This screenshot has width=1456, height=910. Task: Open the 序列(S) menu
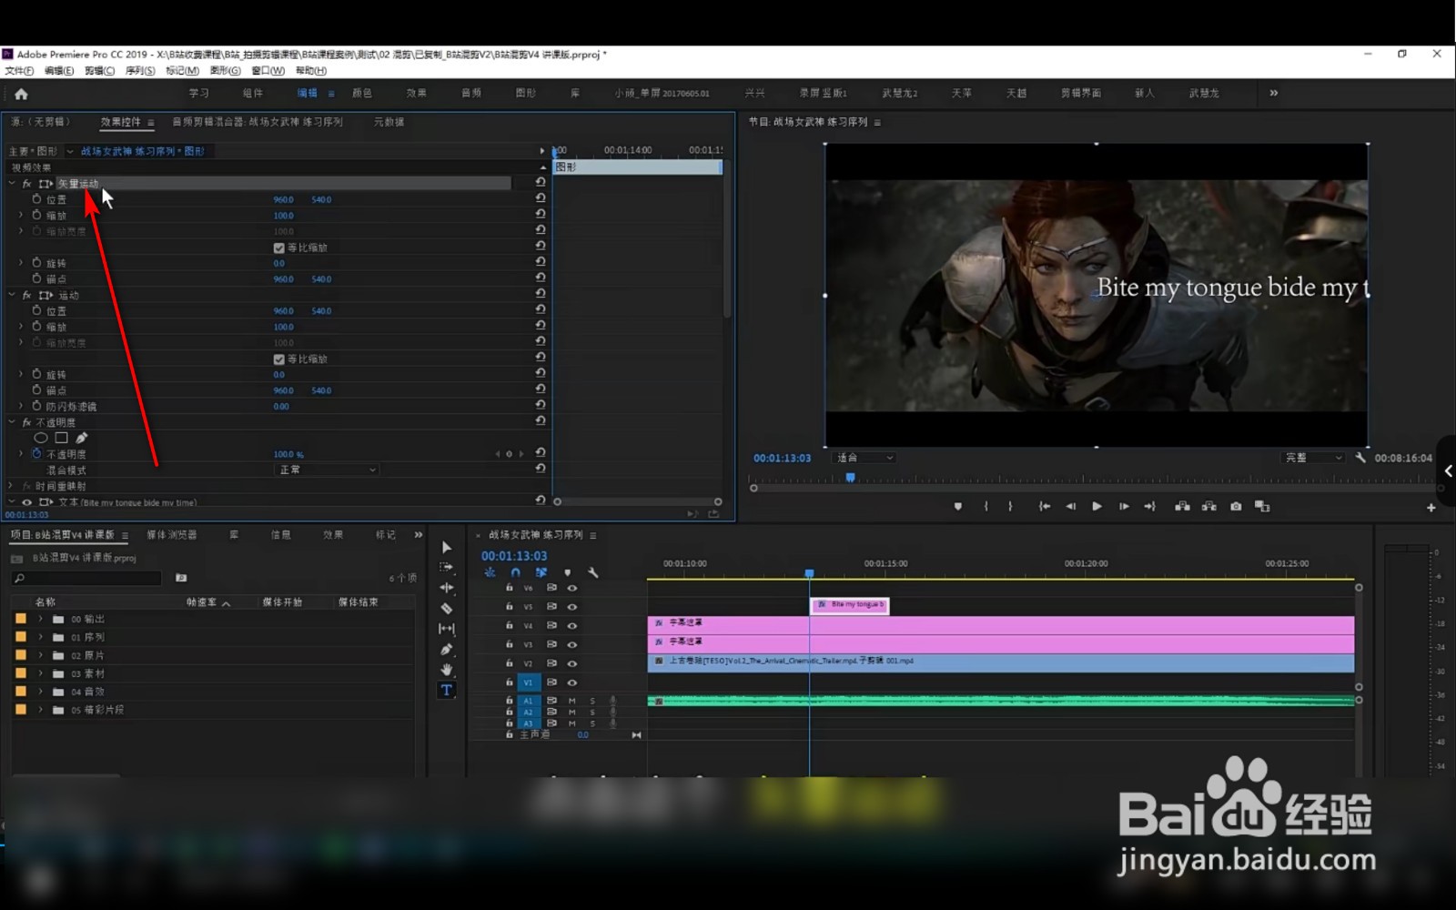[x=140, y=71]
